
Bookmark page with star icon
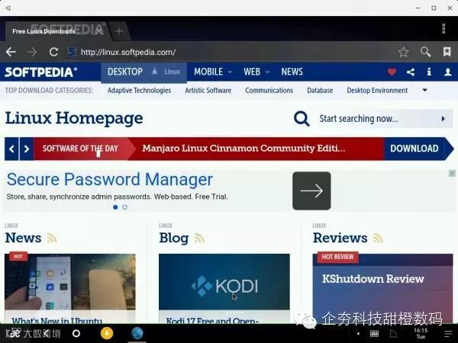coord(403,52)
